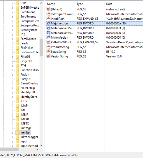
Task: Click the Inetmgr folder icon
Action: point(17,128)
